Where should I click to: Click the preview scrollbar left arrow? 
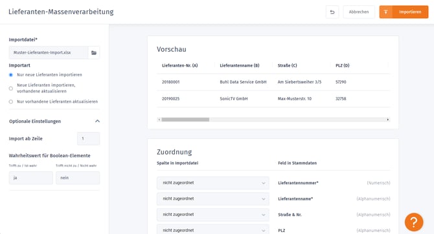(159, 120)
